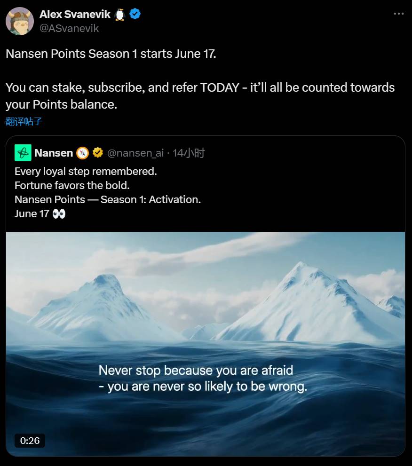This screenshot has height=466, width=412.
Task: Open the three-dot more options menu
Action: pos(399,14)
